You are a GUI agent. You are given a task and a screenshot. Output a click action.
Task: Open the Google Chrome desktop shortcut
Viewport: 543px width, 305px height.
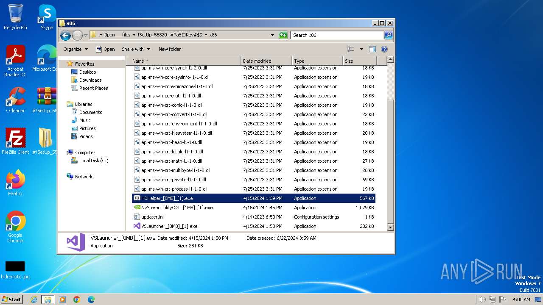(15, 227)
